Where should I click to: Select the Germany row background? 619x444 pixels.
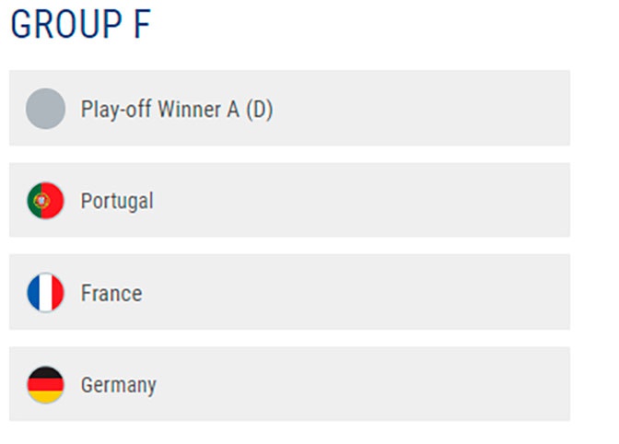coord(290,384)
